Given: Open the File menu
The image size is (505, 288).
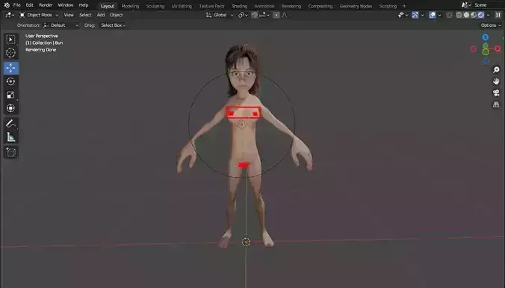Looking at the screenshot, I should click(16, 5).
